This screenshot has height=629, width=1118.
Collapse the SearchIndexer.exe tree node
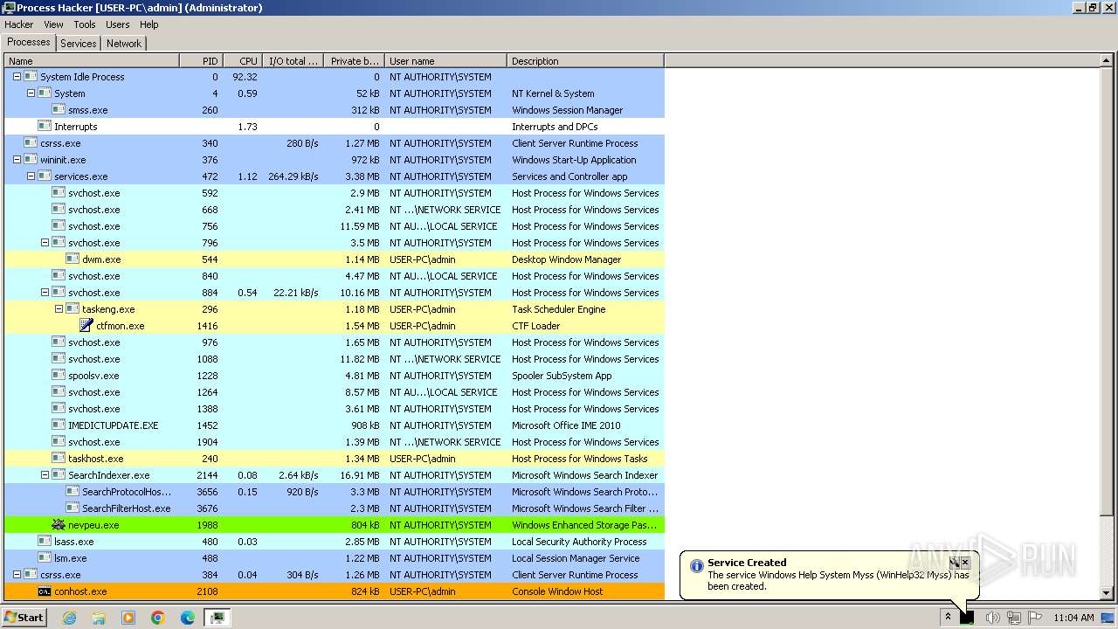(x=45, y=475)
